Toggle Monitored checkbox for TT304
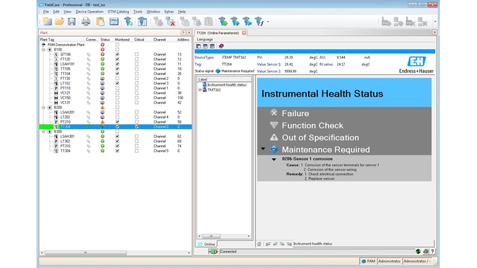The image size is (477, 268). 117,151
